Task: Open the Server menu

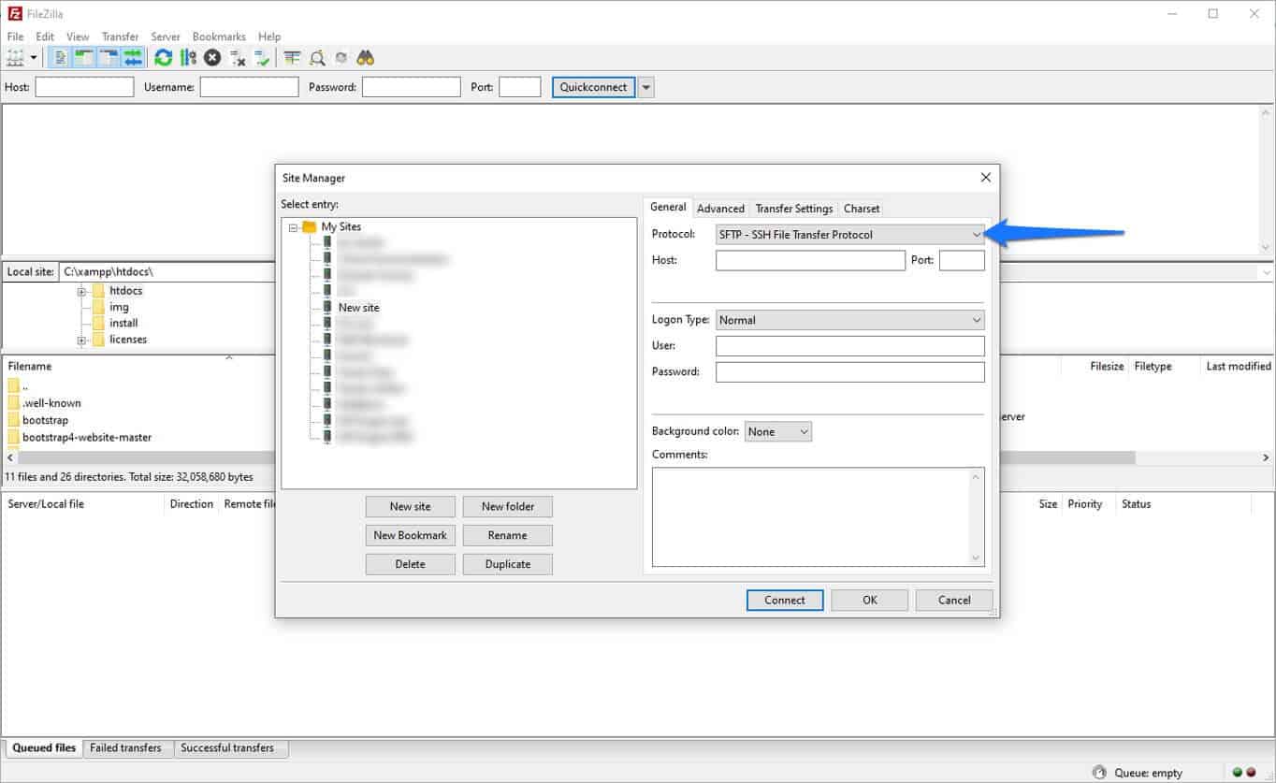Action: 166,36
